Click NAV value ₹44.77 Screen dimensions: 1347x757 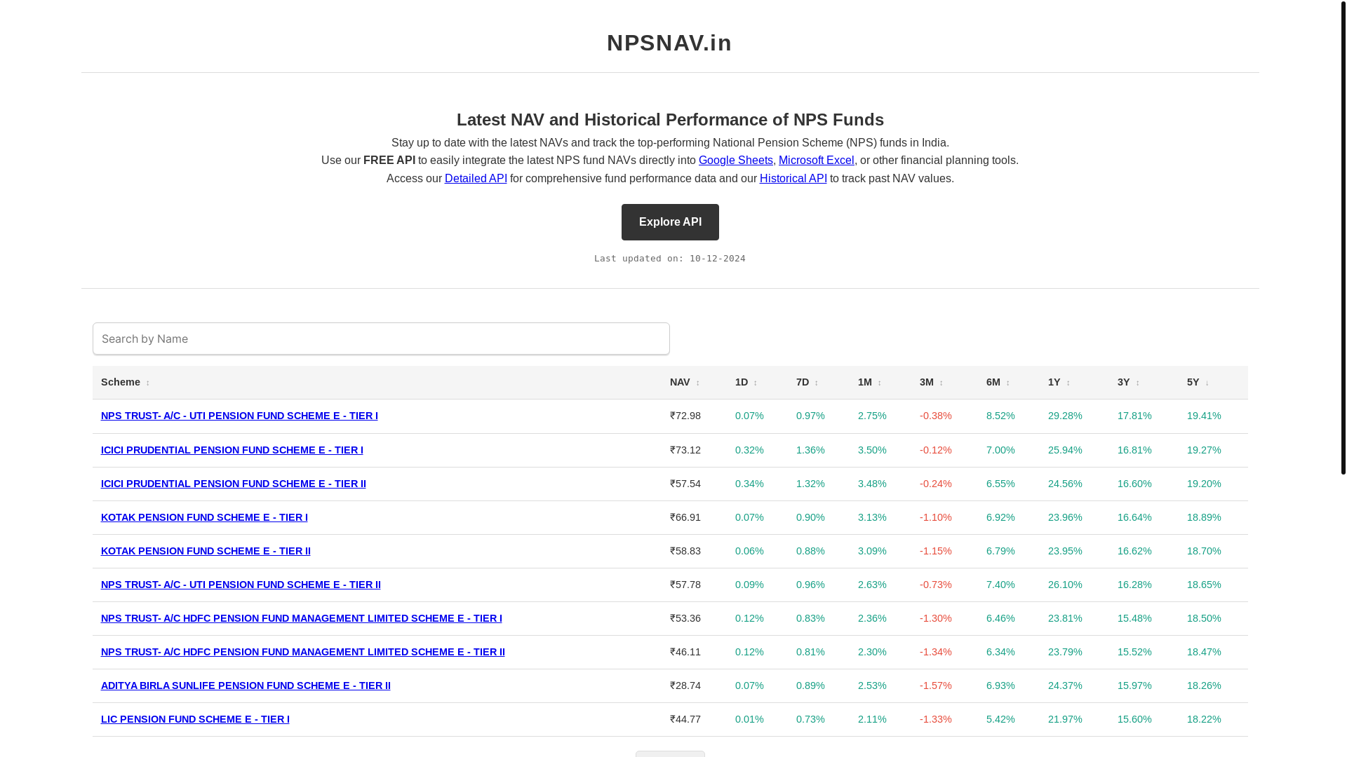(x=685, y=719)
